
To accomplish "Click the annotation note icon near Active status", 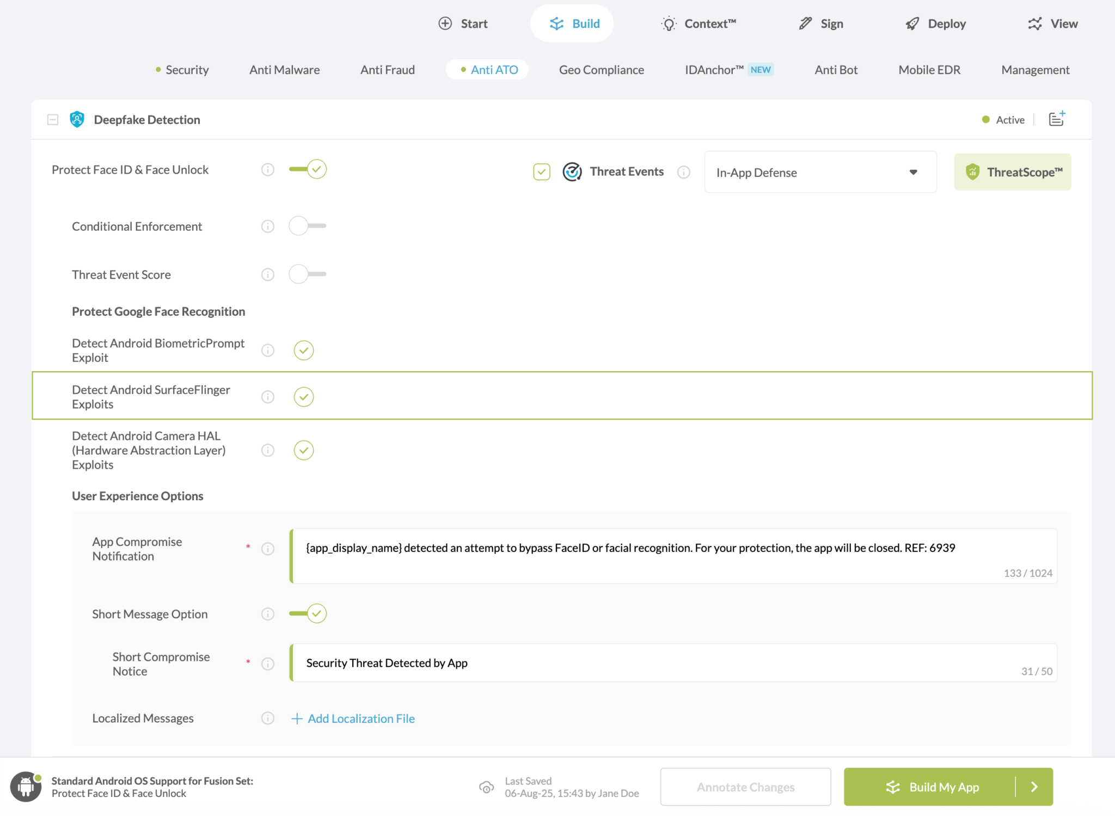I will click(x=1056, y=119).
